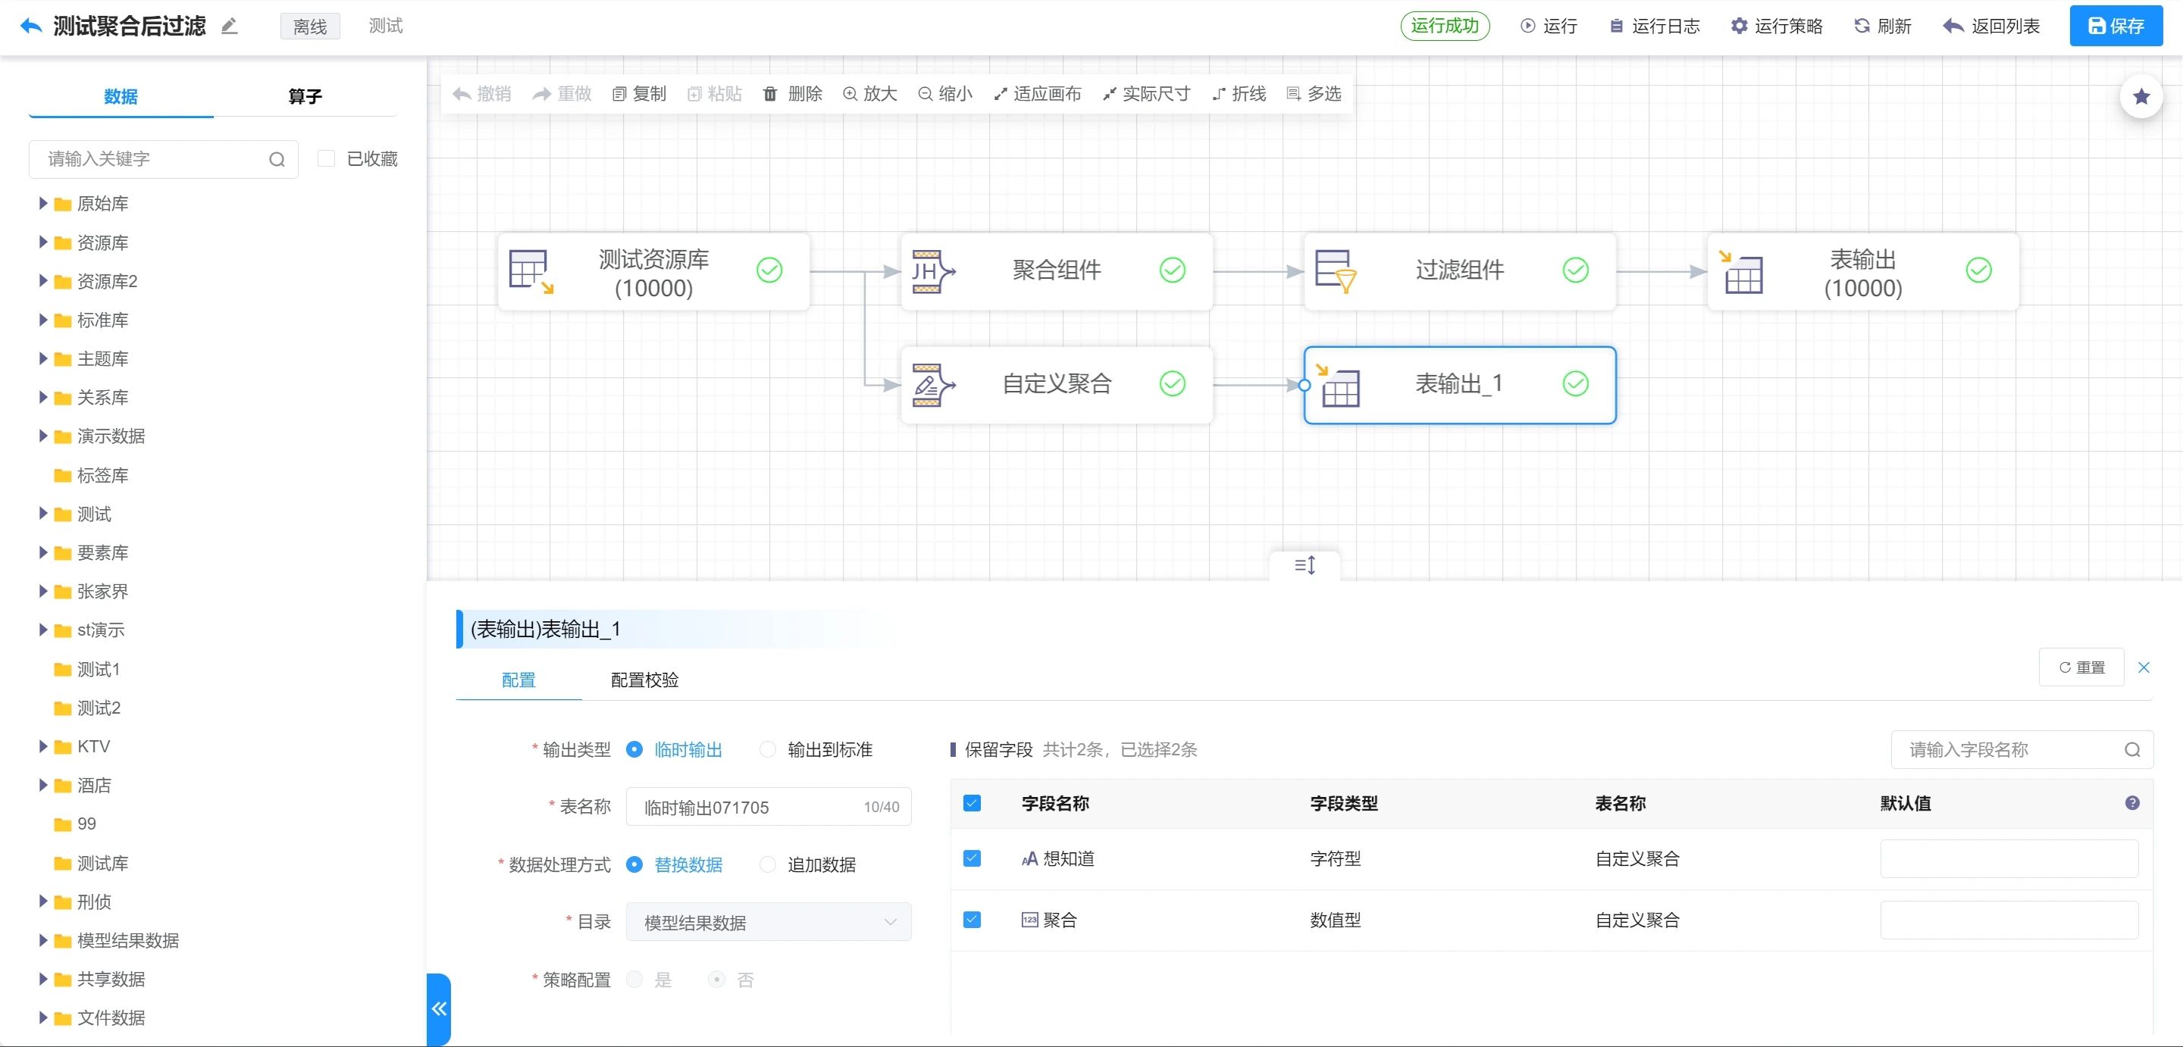Click the search magnifier in keyword box
The width and height of the screenshot is (2183, 1047).
[277, 159]
